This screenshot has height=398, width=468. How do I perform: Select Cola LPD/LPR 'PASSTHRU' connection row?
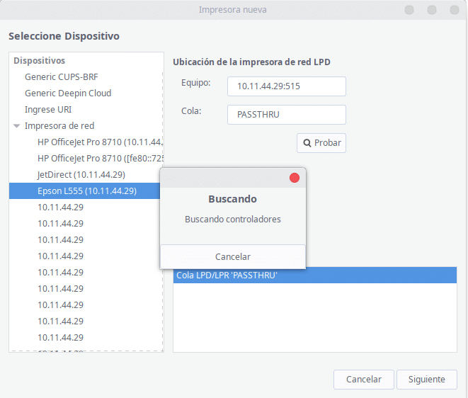pos(314,275)
